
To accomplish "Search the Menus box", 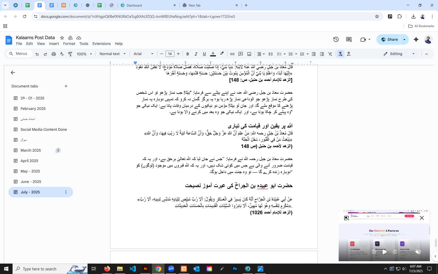I will click(19, 53).
